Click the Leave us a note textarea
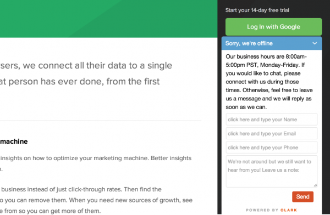Viewport: 330px width, 215px height. point(272,171)
